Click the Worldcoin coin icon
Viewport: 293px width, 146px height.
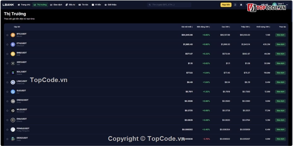point(13,111)
